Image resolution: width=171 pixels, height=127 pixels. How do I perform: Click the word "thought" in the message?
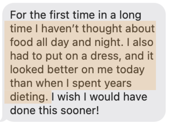[x=102, y=29]
